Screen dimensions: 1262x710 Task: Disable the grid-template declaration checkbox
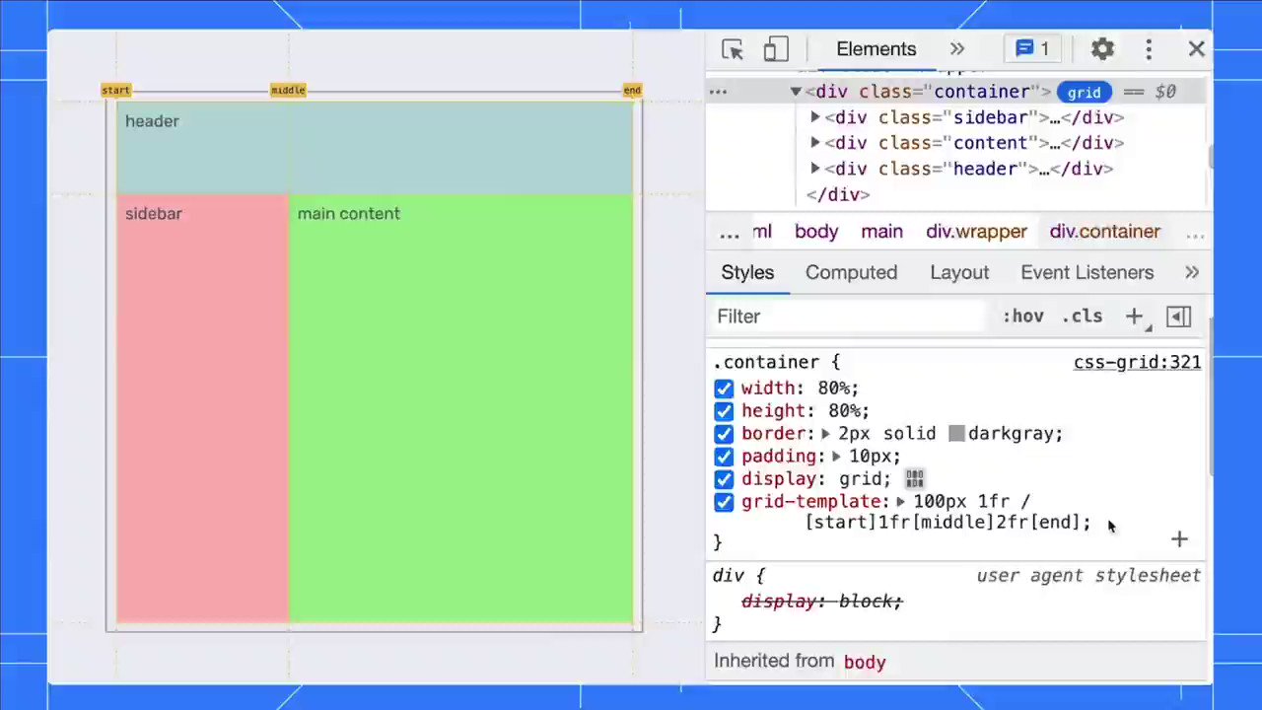[724, 502]
